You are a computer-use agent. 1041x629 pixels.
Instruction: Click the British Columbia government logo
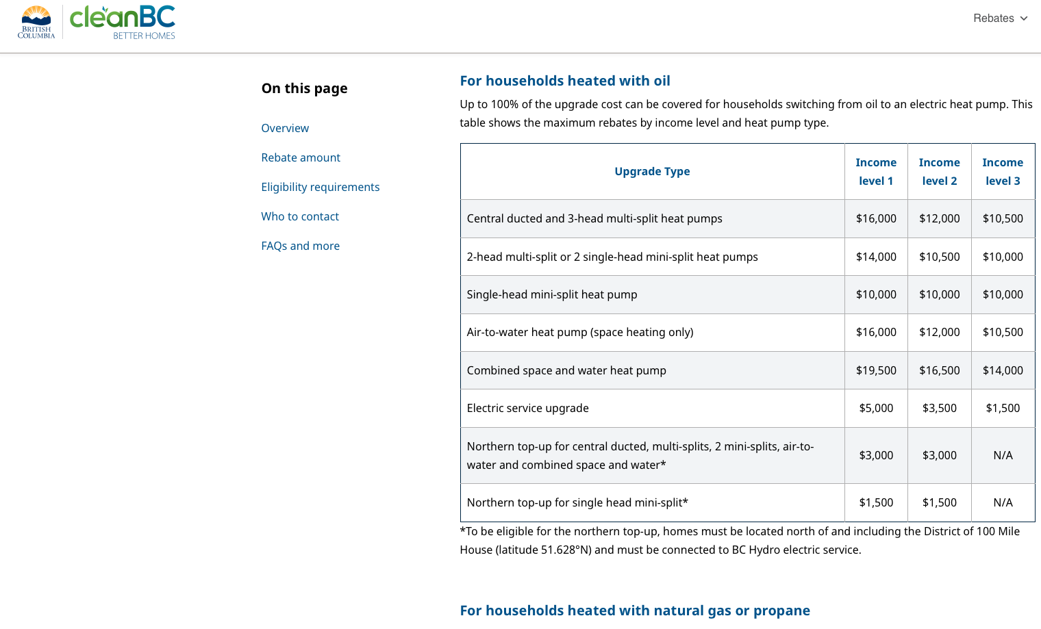pos(36,22)
